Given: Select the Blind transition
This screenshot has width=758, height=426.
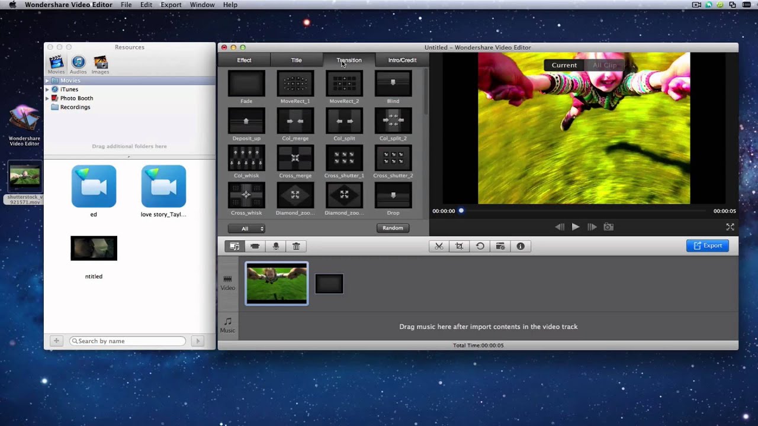Looking at the screenshot, I should click(x=393, y=83).
